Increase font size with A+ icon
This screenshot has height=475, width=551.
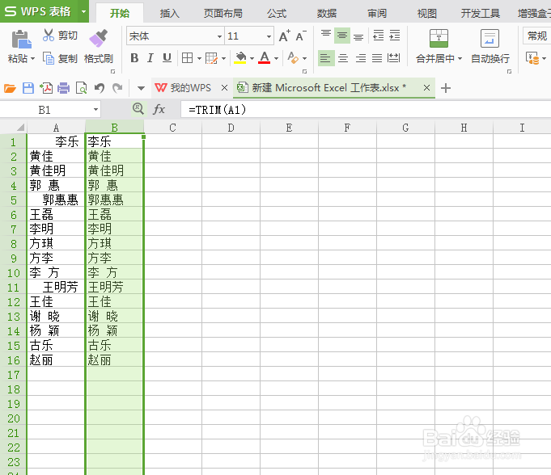(284, 36)
